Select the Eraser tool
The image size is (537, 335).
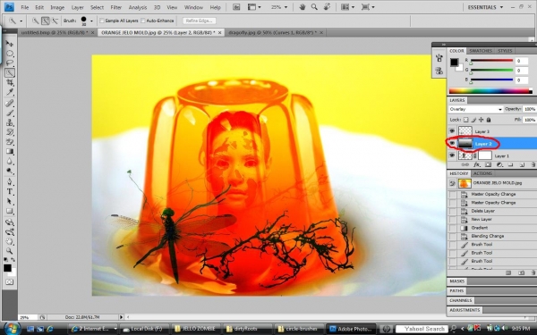[9, 141]
